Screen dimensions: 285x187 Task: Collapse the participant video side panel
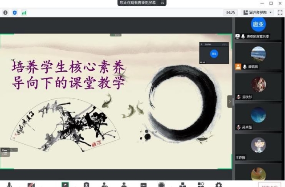click(230, 102)
